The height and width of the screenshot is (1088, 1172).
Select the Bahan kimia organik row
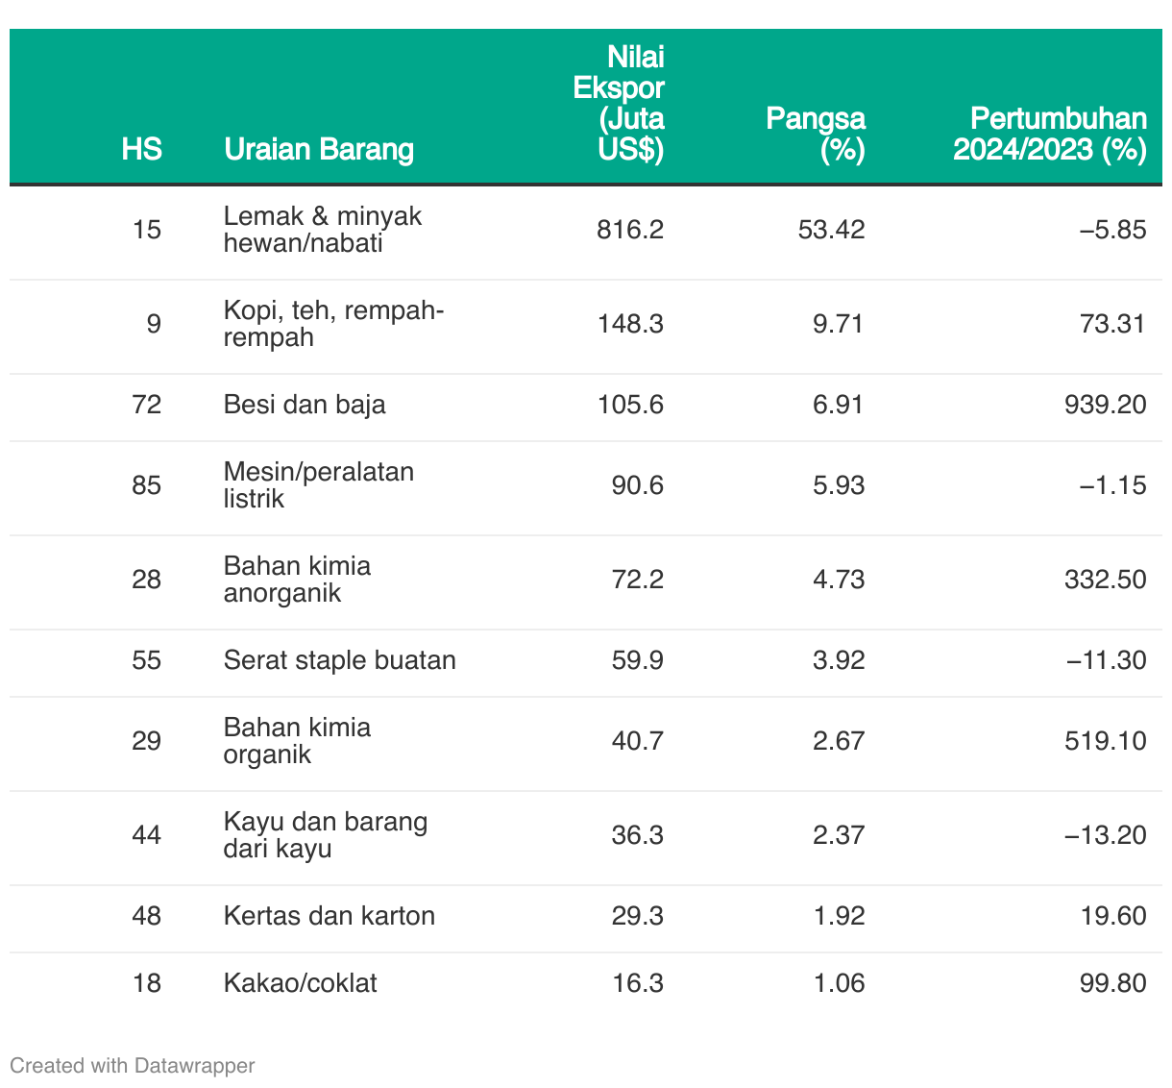coord(586,741)
